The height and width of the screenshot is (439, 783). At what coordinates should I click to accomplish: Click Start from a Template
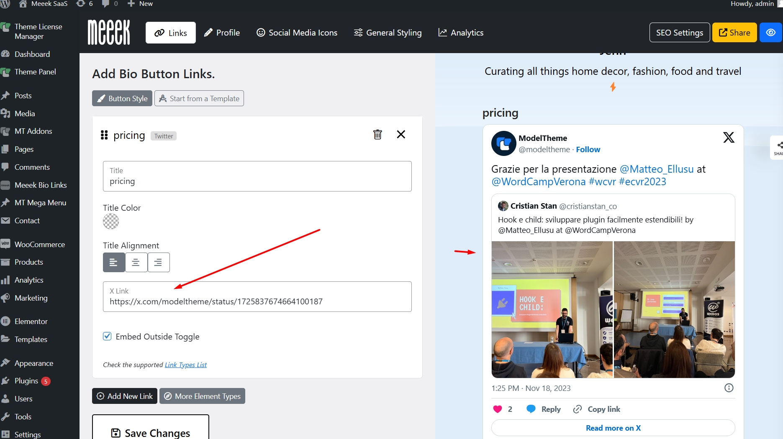pyautogui.click(x=199, y=98)
